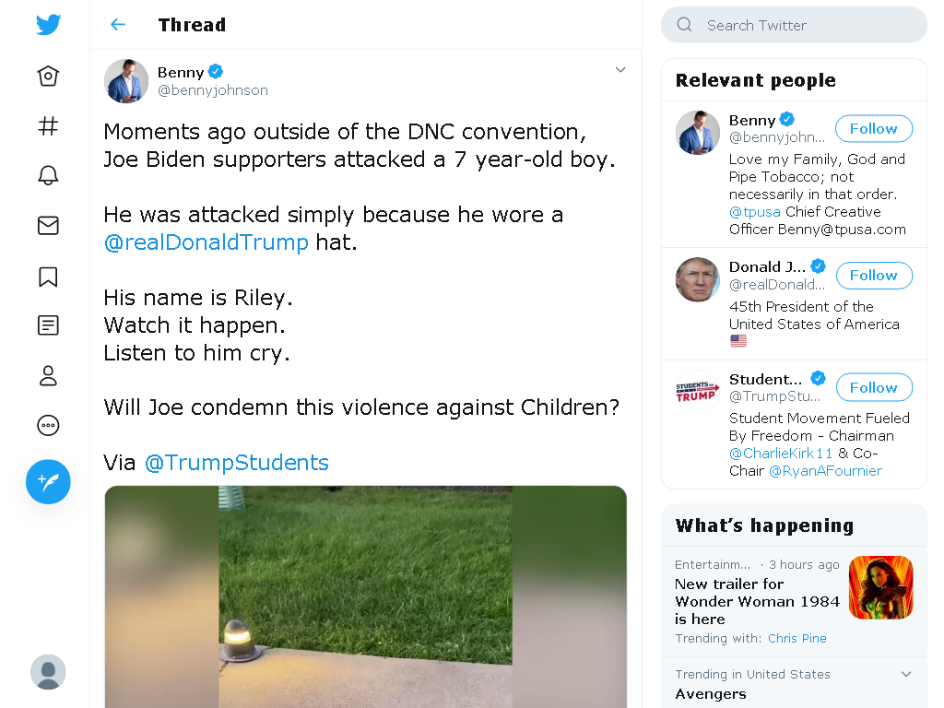Open the @realDonaldTrump mention link
The height and width of the screenshot is (708, 944).
pyautogui.click(x=206, y=242)
